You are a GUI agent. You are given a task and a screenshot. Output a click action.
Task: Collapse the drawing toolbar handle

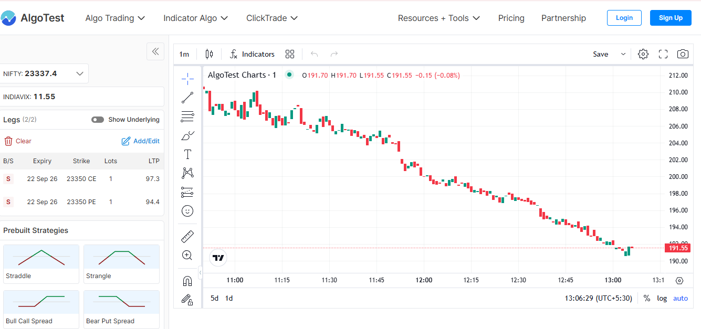point(200,273)
